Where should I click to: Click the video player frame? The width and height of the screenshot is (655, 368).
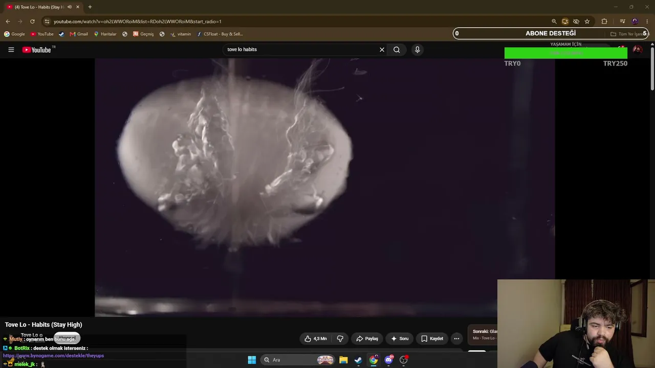tap(324, 187)
